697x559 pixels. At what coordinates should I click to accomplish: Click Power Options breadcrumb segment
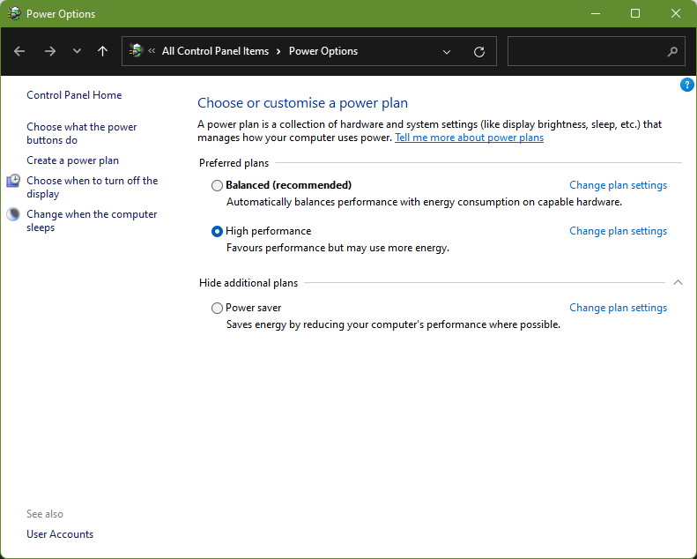coord(323,51)
